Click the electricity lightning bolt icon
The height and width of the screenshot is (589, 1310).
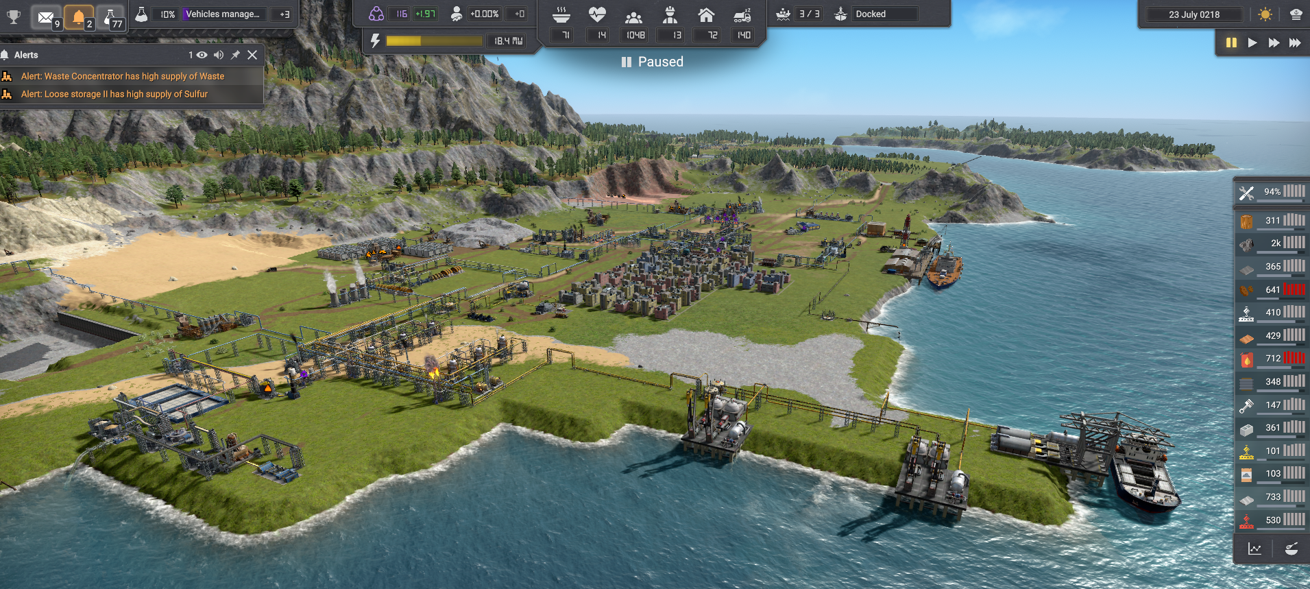point(375,40)
